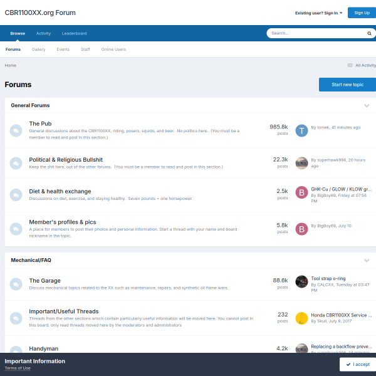Viewport: 376px width, 376px height.
Task: Click Important/Useful Threads bubble icon
Action: (x=16, y=318)
